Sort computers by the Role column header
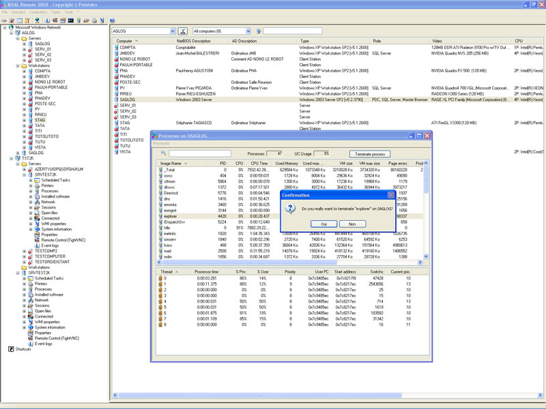The height and width of the screenshot is (409, 546). pyautogui.click(x=400, y=41)
